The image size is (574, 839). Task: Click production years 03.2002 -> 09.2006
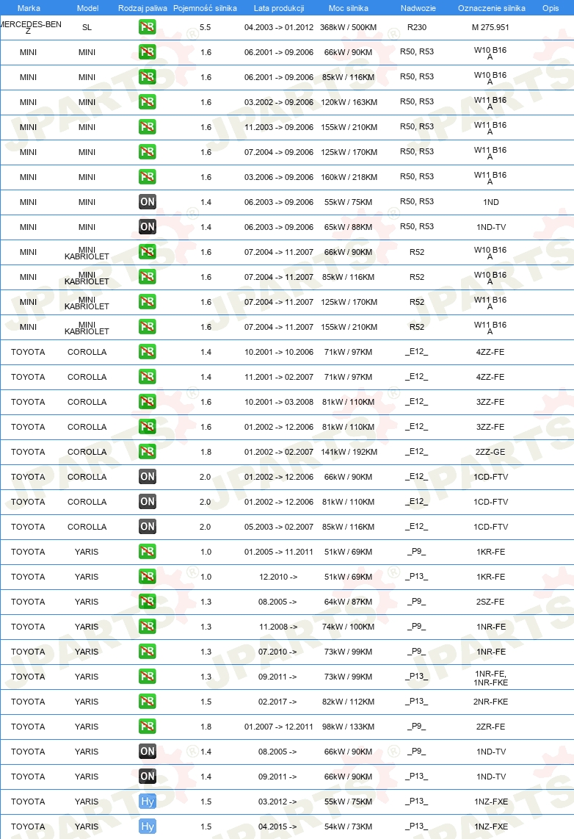[279, 102]
